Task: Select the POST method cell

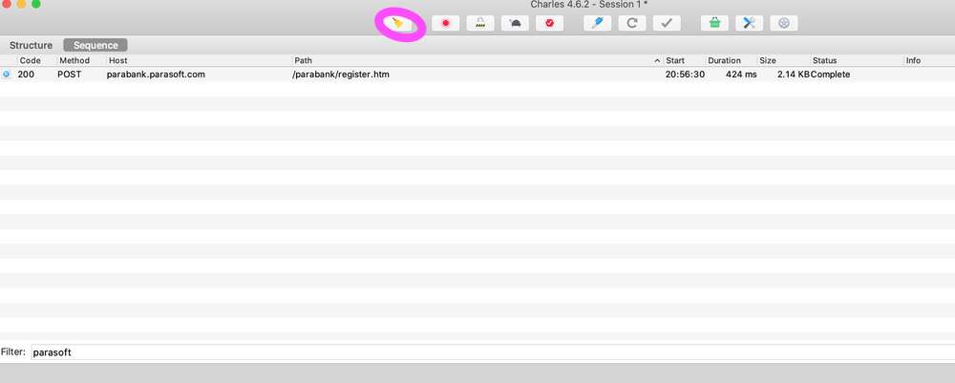Action: (x=69, y=74)
